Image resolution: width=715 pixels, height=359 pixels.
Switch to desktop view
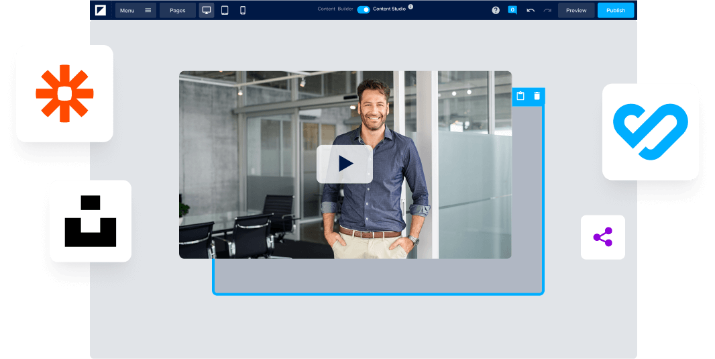tap(207, 10)
